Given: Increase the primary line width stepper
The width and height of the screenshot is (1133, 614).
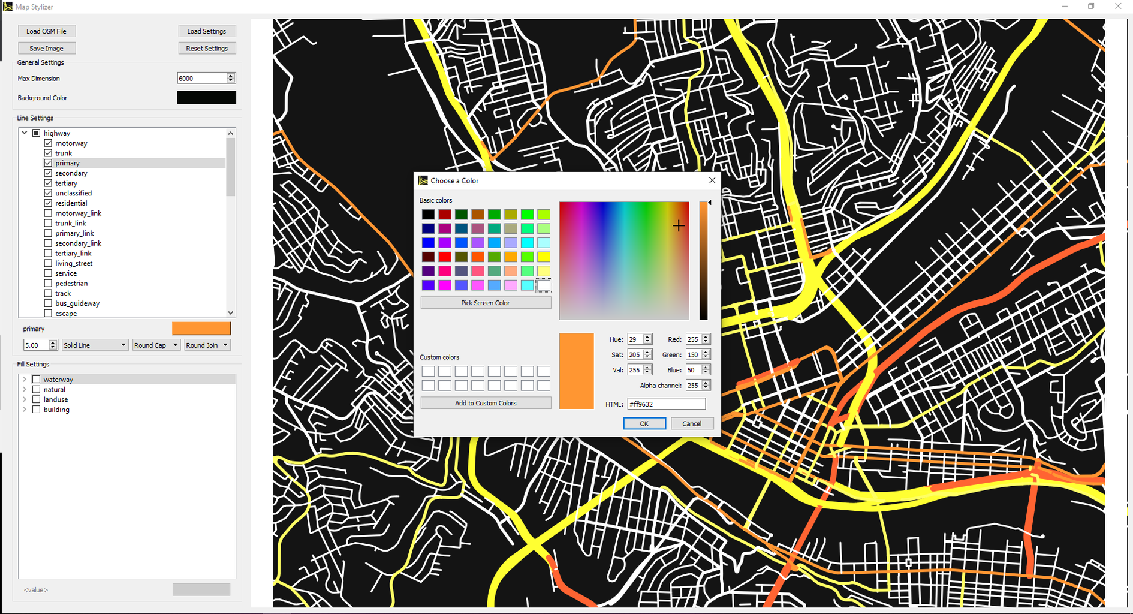Looking at the screenshot, I should pyautogui.click(x=53, y=342).
